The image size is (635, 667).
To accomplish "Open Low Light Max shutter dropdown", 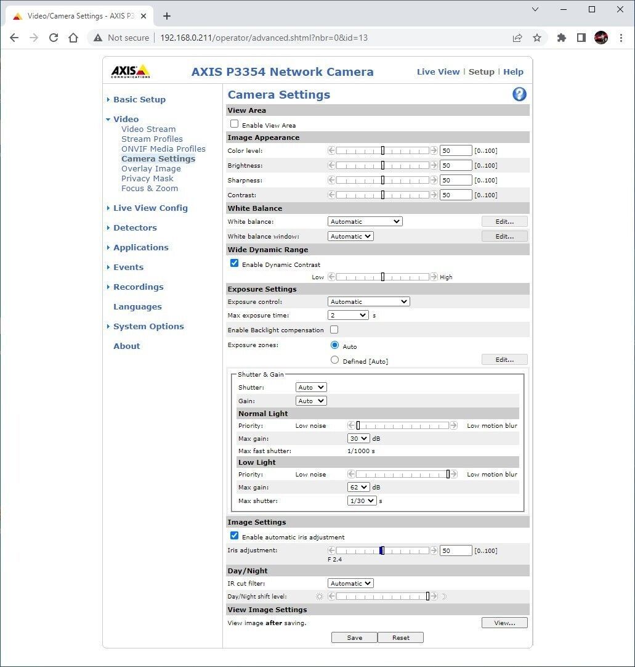I will point(362,501).
